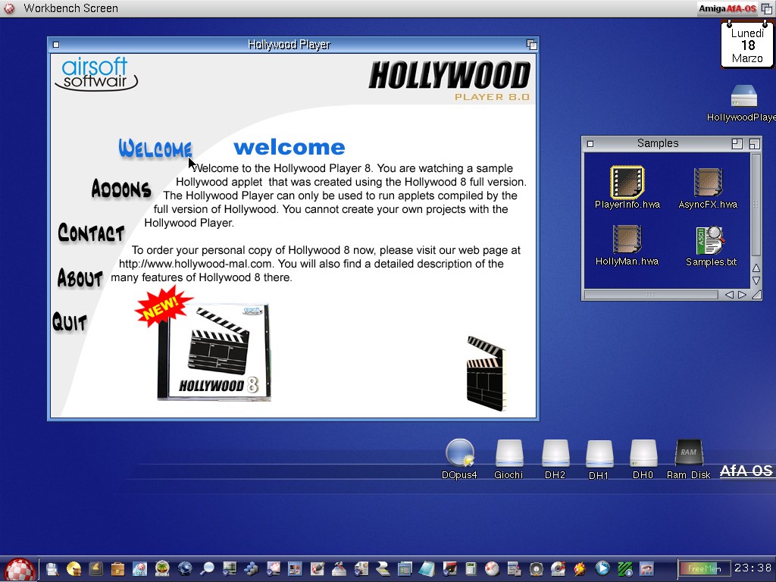Viewport: 776px width, 582px height.
Task: Open the PlayerInfo.hwa applet icon
Action: pos(627,183)
